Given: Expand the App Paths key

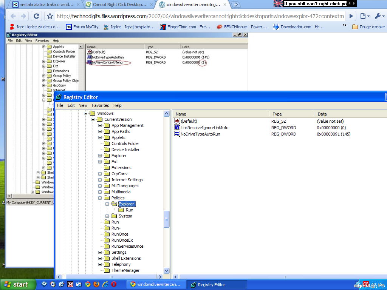Looking at the screenshot, I should click(x=100, y=131).
